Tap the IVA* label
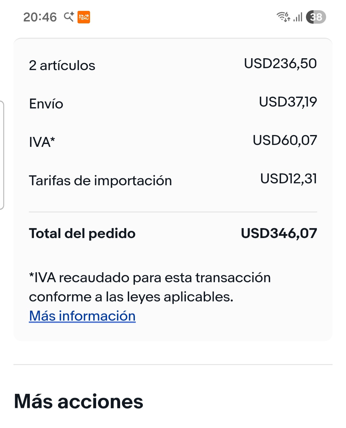 (42, 142)
